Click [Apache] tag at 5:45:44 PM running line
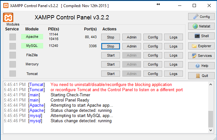 [37, 111]
